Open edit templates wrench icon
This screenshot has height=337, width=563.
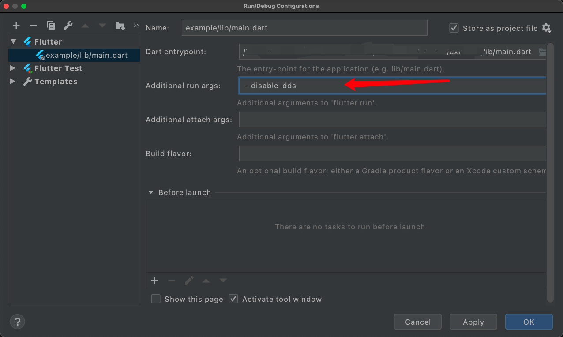pos(68,26)
